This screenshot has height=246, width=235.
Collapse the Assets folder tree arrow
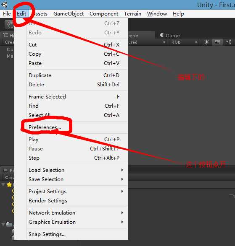coord(3,225)
